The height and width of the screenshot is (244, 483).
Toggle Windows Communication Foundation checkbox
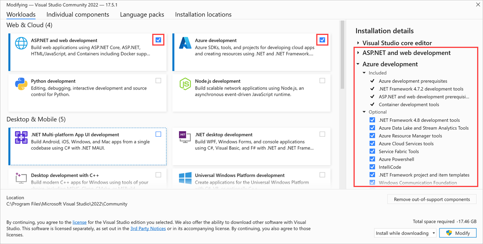(x=372, y=183)
